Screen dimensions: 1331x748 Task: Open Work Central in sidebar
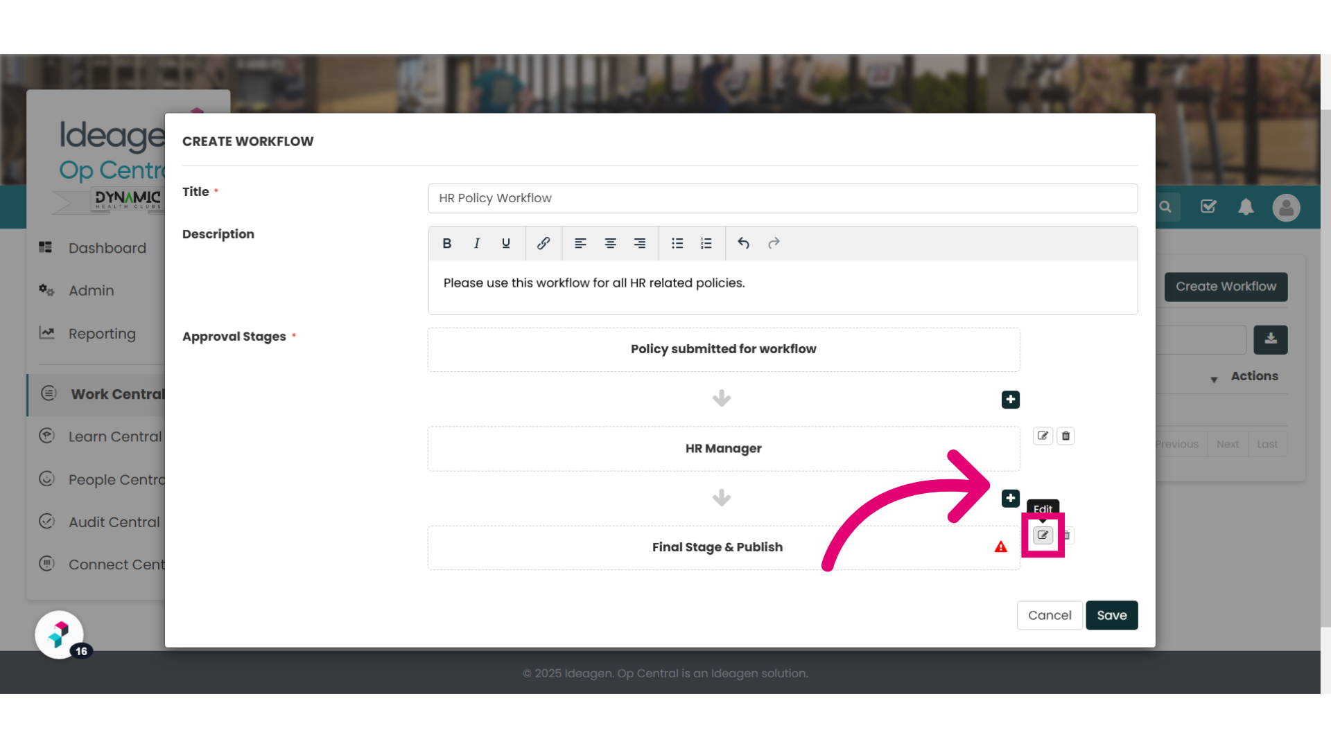point(96,394)
